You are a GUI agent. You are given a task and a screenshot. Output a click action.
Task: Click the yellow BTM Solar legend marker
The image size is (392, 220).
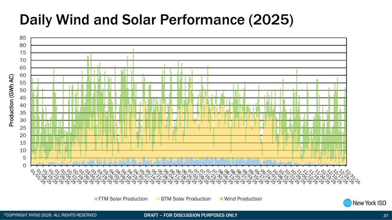tap(158, 199)
